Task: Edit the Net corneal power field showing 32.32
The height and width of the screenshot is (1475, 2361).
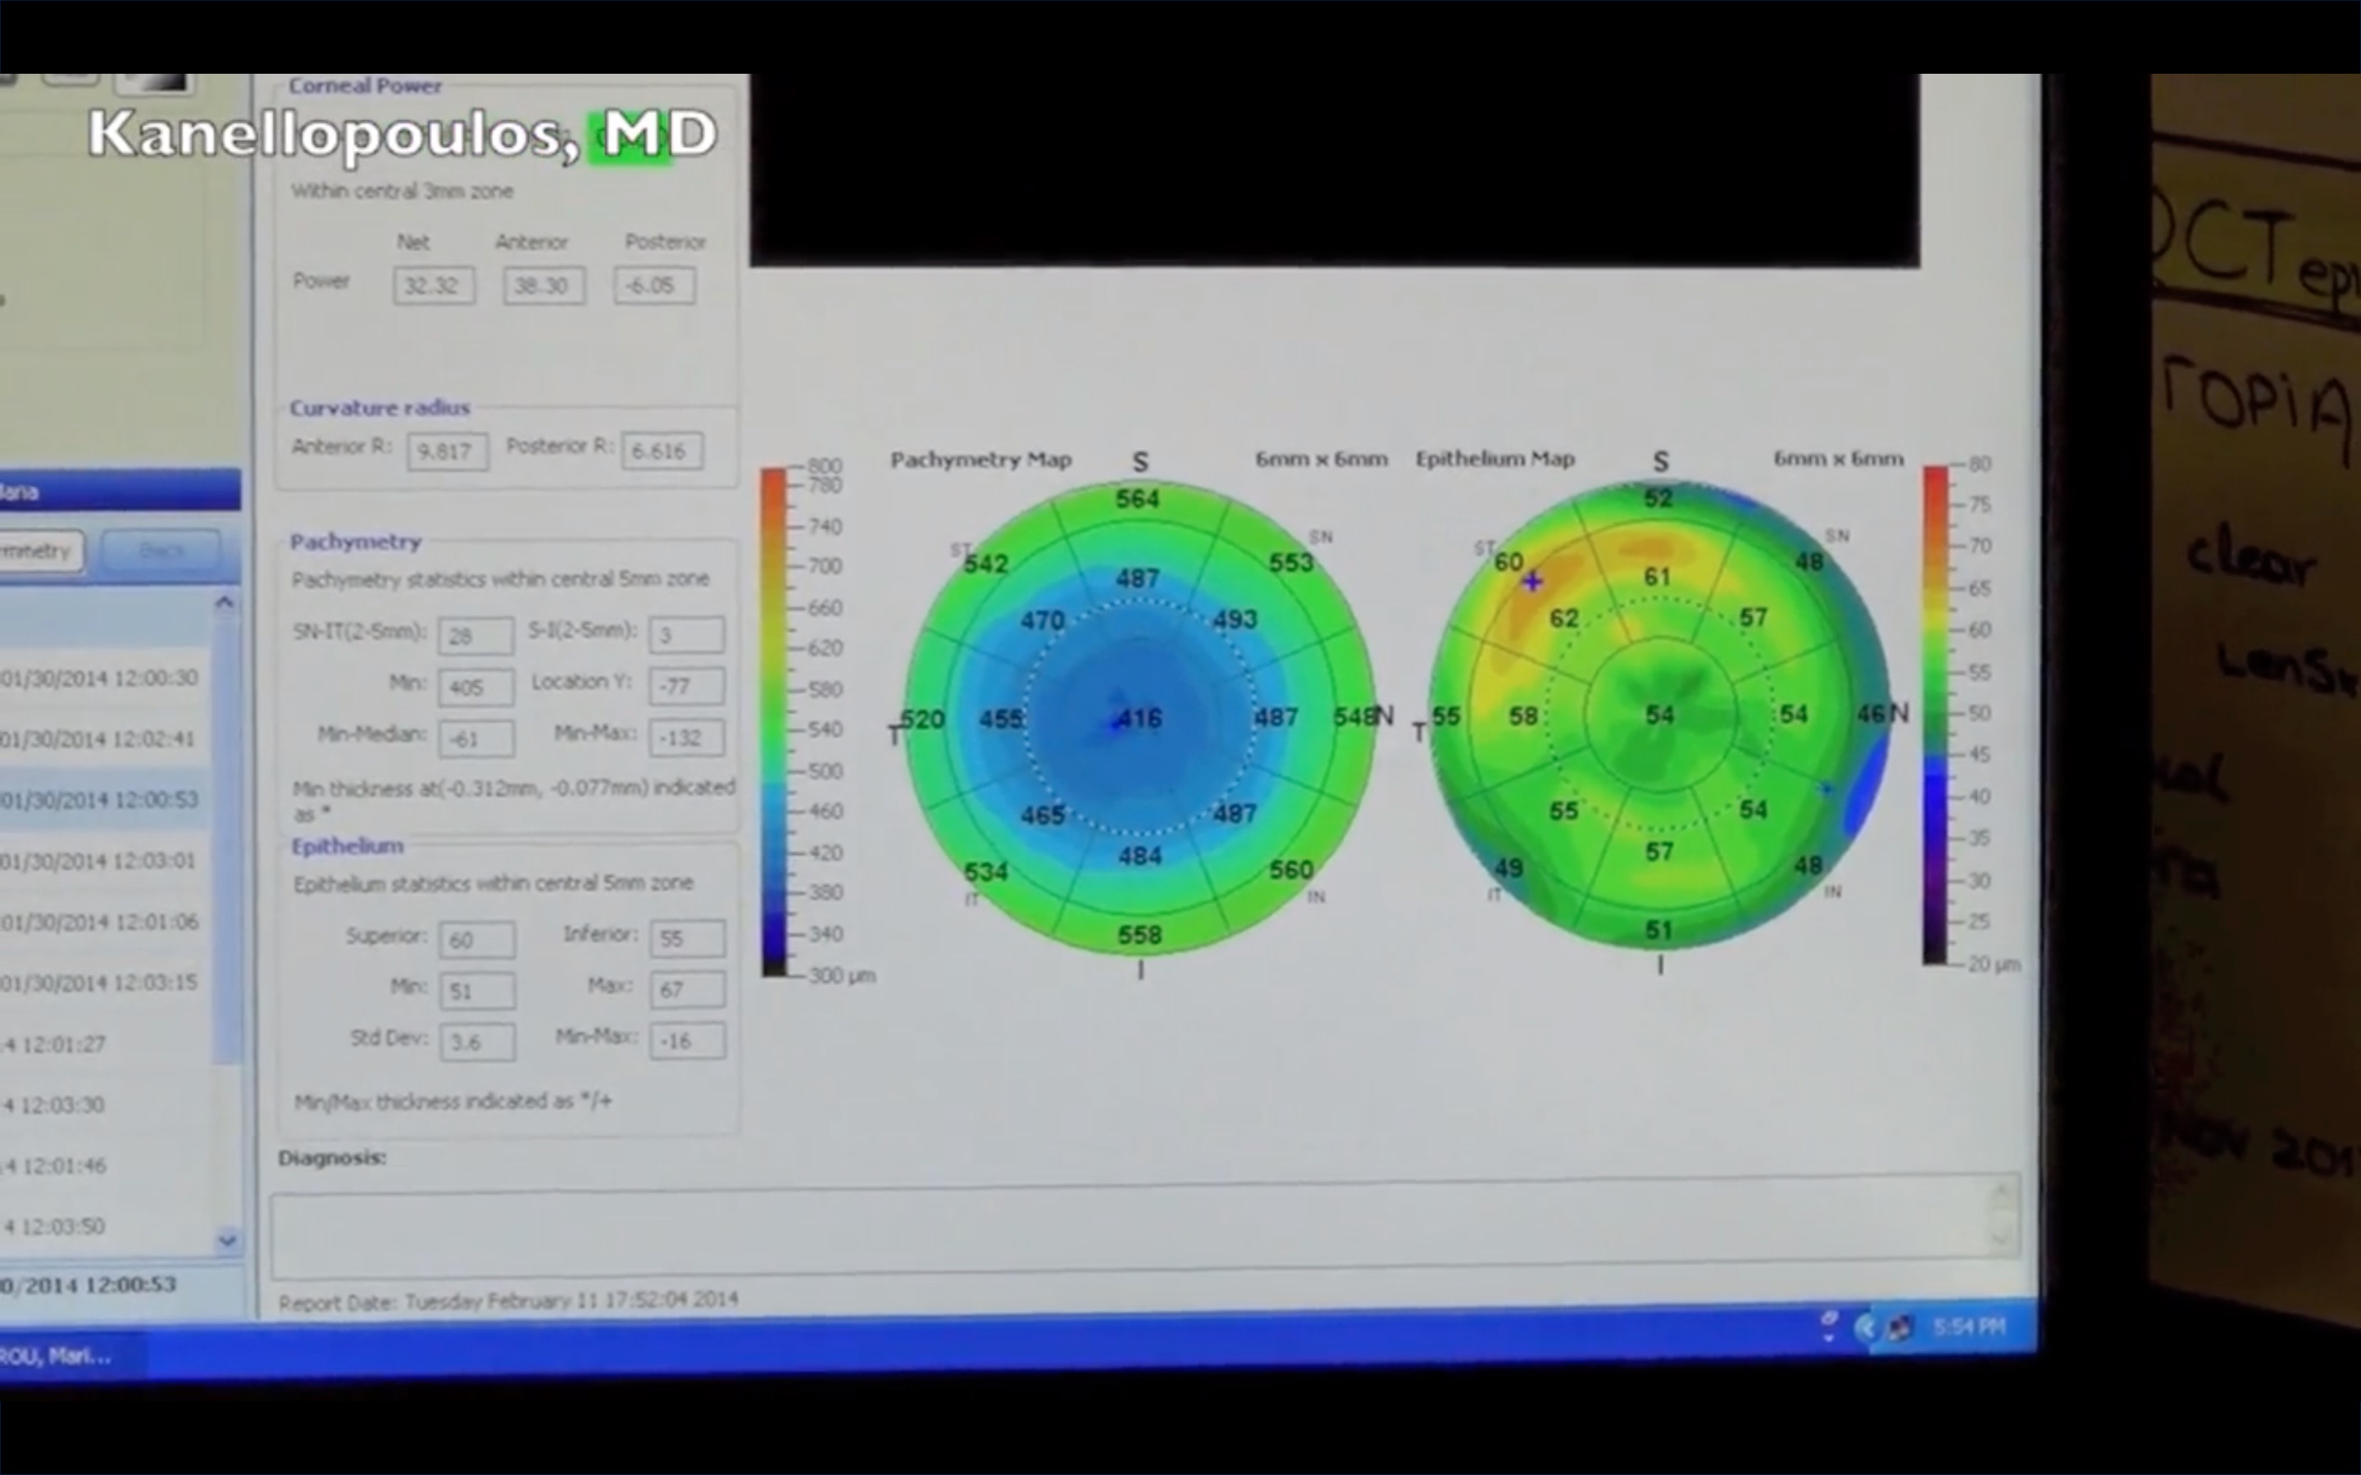Action: coord(433,285)
